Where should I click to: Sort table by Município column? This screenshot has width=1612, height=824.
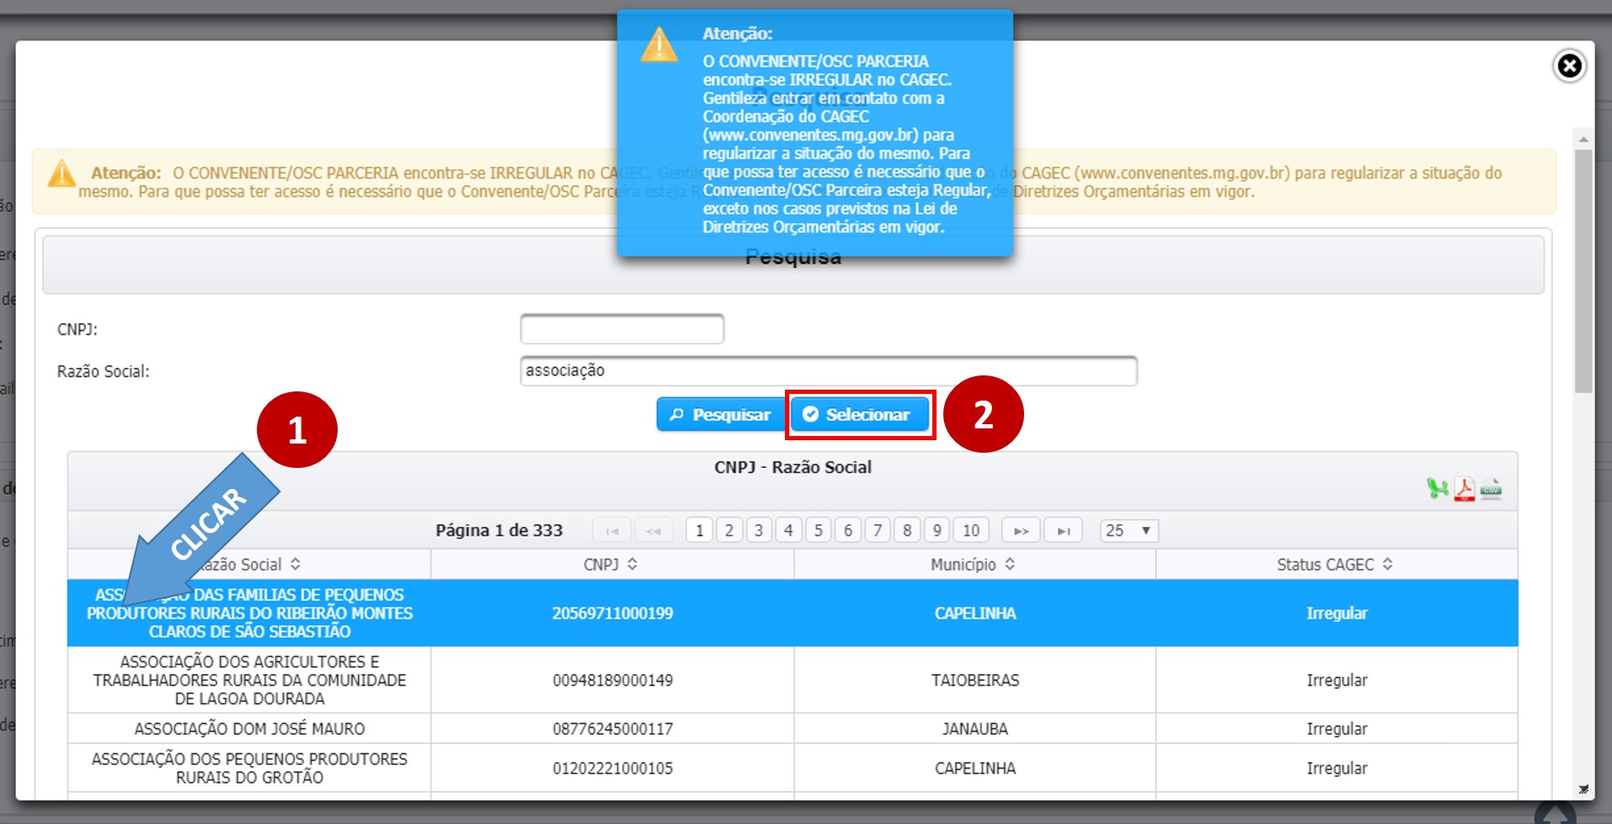pos(1009,564)
